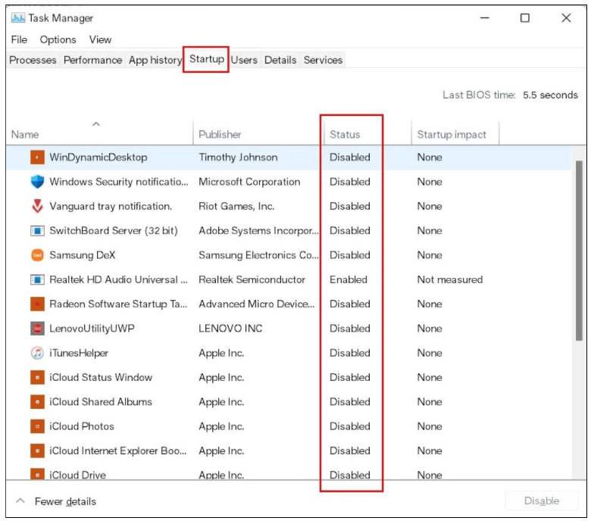Select the Startup tab

(x=207, y=59)
